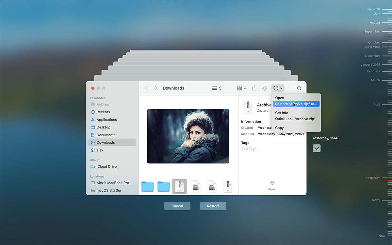Open the gallery view switcher

pyautogui.click(x=217, y=88)
